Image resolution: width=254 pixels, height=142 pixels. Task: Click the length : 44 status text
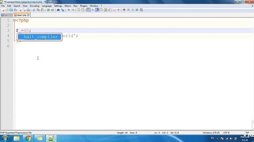coord(122,133)
